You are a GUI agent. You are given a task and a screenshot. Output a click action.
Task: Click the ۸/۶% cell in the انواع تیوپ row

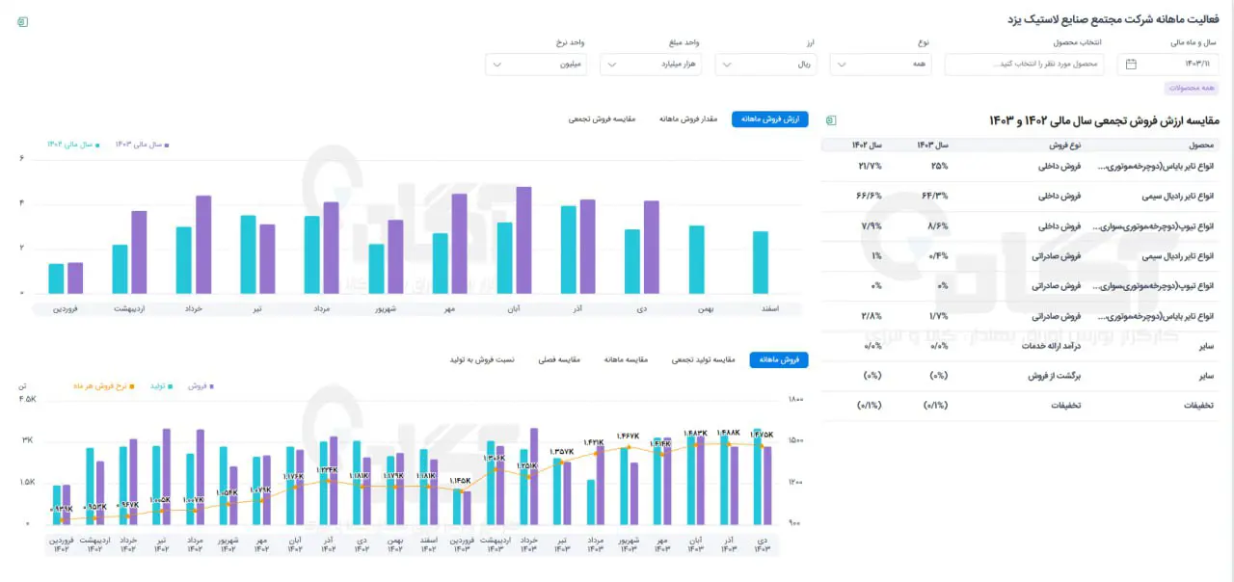tap(938, 226)
